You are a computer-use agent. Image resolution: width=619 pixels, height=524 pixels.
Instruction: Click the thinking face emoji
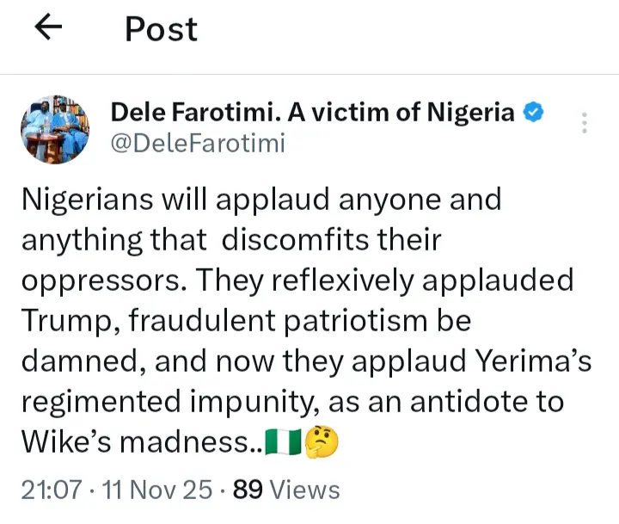322,442
